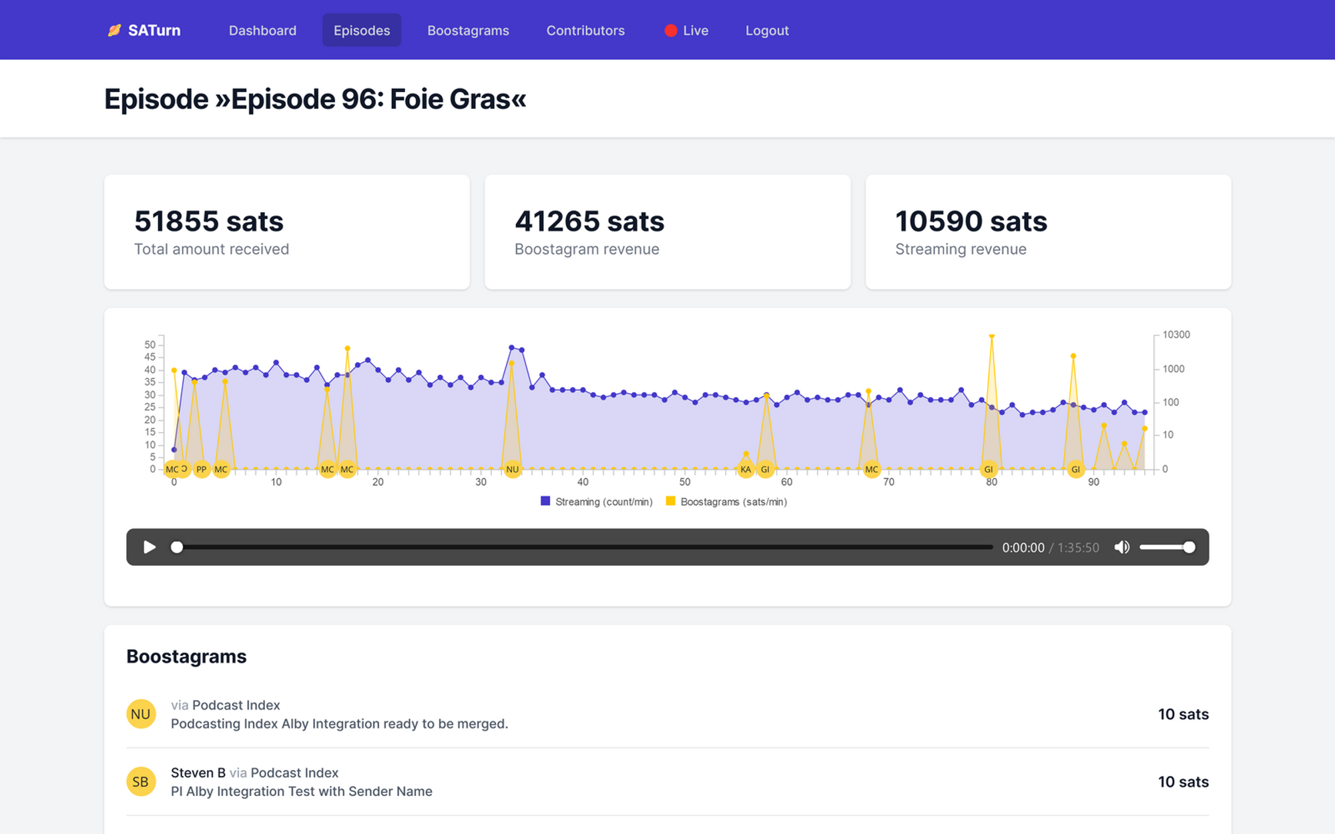1335x834 pixels.
Task: Click the Steven B boostagram row message
Action: tap(302, 791)
